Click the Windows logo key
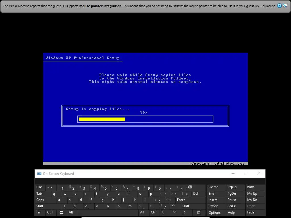291x218 pixels. click(x=61, y=212)
